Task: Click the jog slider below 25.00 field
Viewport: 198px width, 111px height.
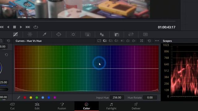Action: (4, 89)
